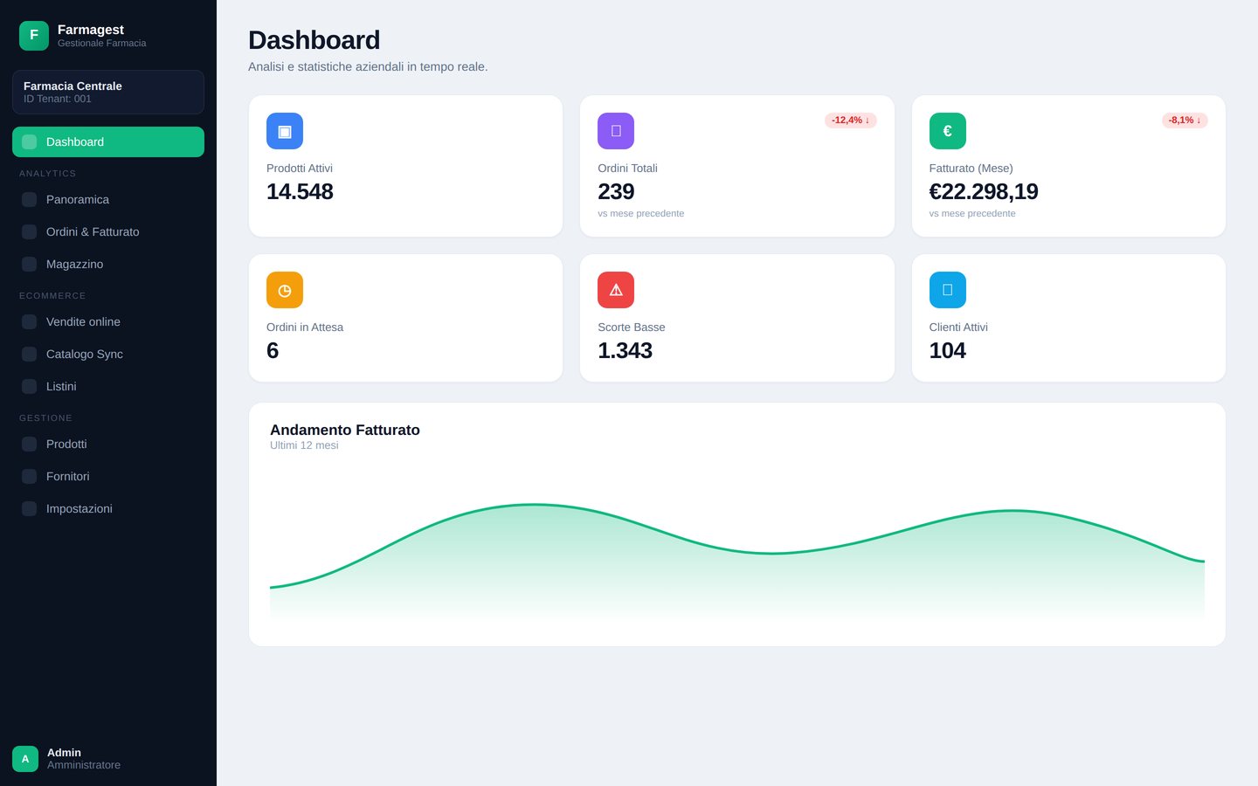Open Impostazioni settings item
Viewport: 1258px width, 786px height.
point(108,508)
